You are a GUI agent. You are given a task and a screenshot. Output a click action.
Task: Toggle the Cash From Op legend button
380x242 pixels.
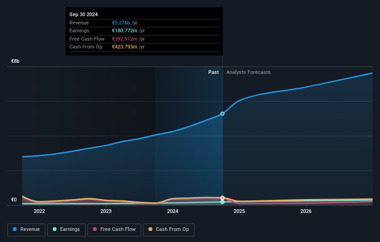pyautogui.click(x=168, y=230)
